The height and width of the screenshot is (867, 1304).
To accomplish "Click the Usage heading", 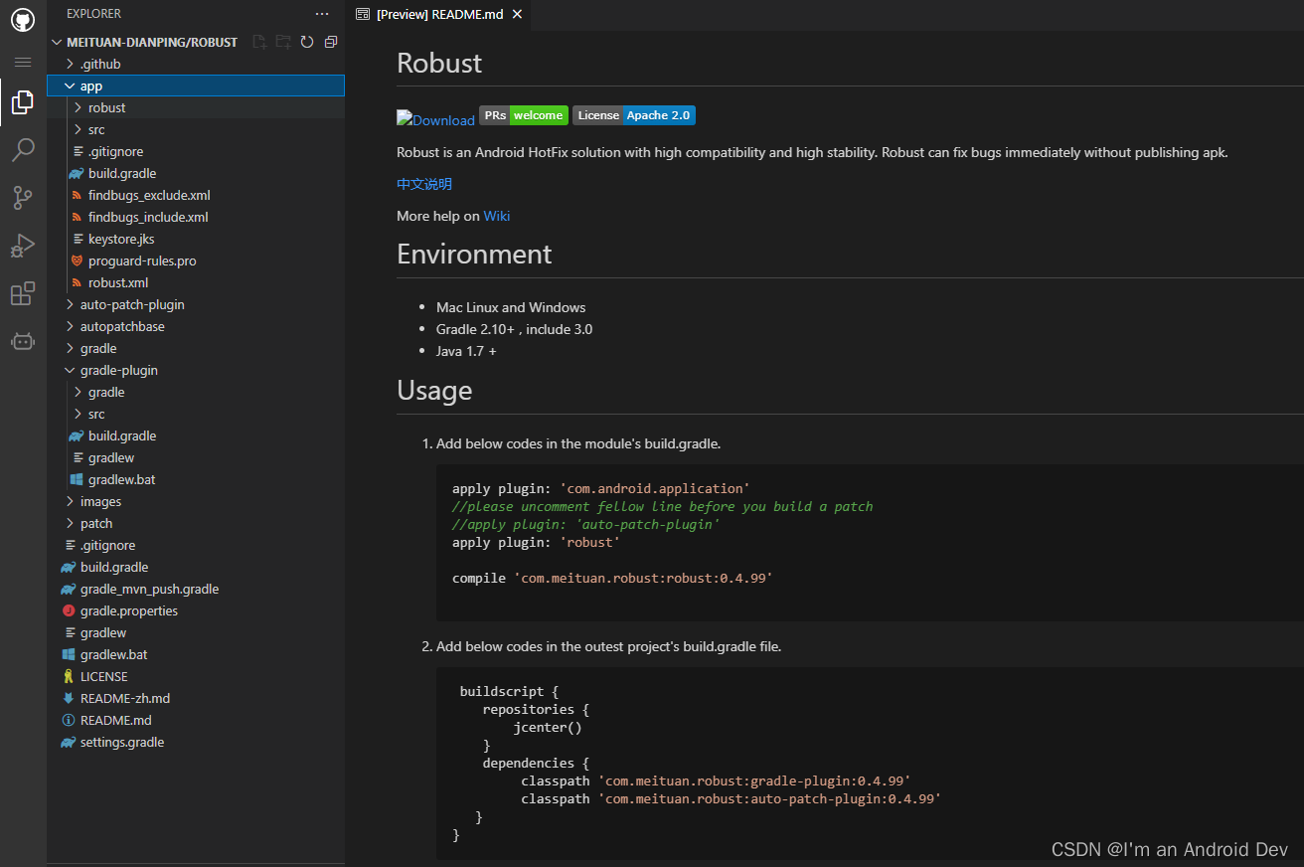I will [434, 391].
